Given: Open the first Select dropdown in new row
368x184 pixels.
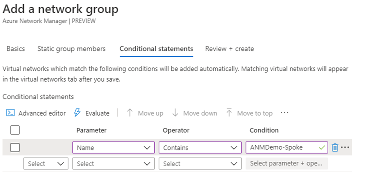Looking at the screenshot, I should [46, 164].
